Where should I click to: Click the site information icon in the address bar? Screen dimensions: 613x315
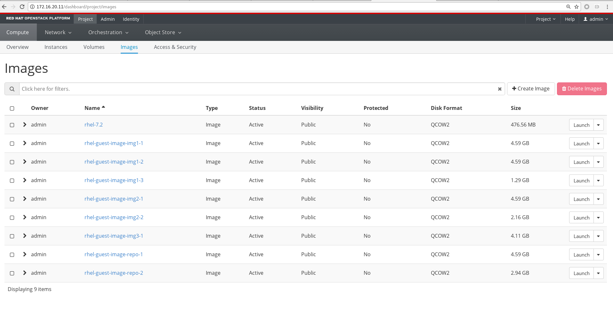click(x=32, y=7)
